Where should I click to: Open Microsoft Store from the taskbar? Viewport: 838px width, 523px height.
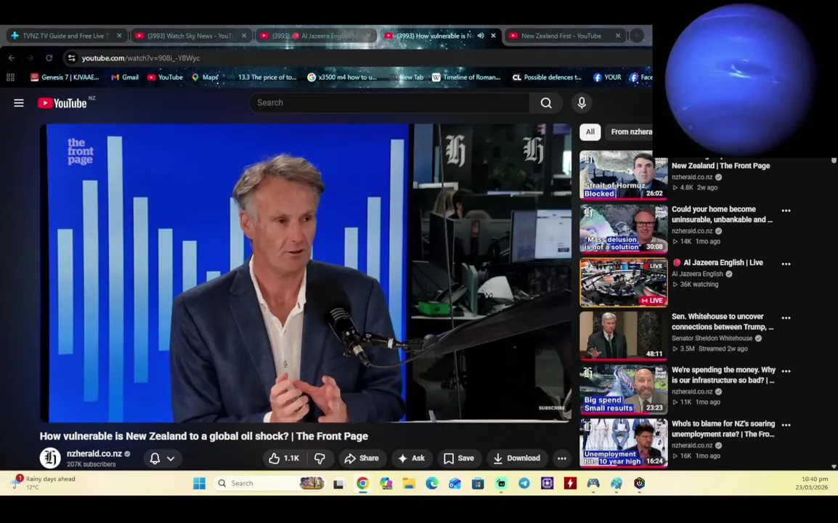(x=478, y=484)
